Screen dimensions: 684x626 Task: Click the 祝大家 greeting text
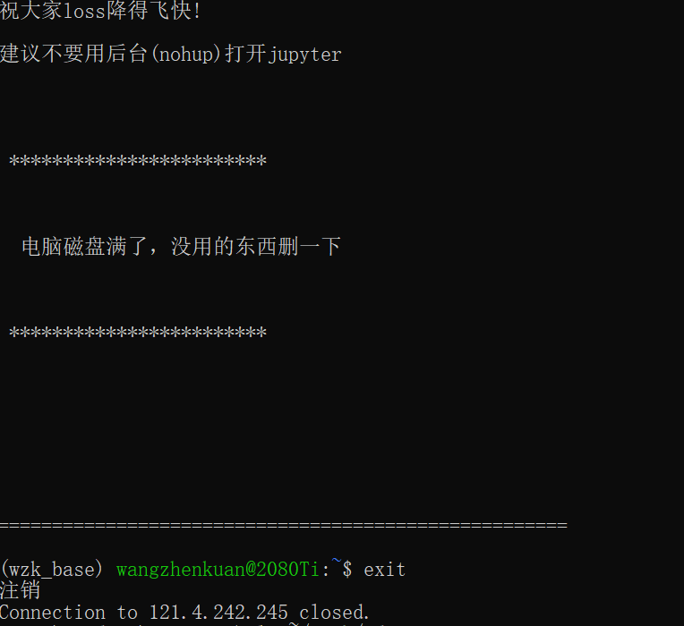[31, 11]
